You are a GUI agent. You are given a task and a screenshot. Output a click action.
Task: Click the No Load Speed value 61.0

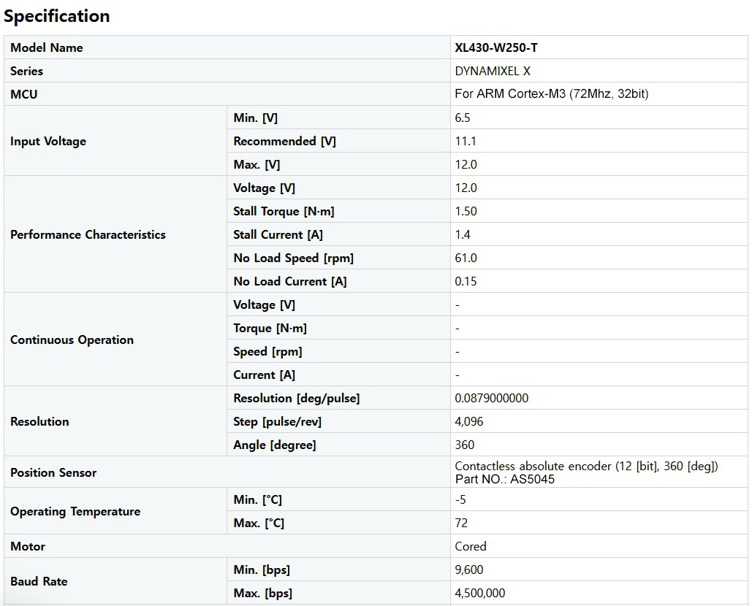466,258
